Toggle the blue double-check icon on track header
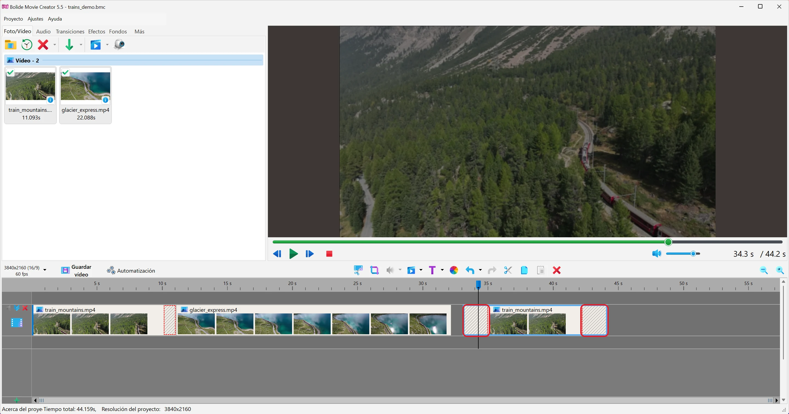The width and height of the screenshot is (789, 414). [17, 308]
